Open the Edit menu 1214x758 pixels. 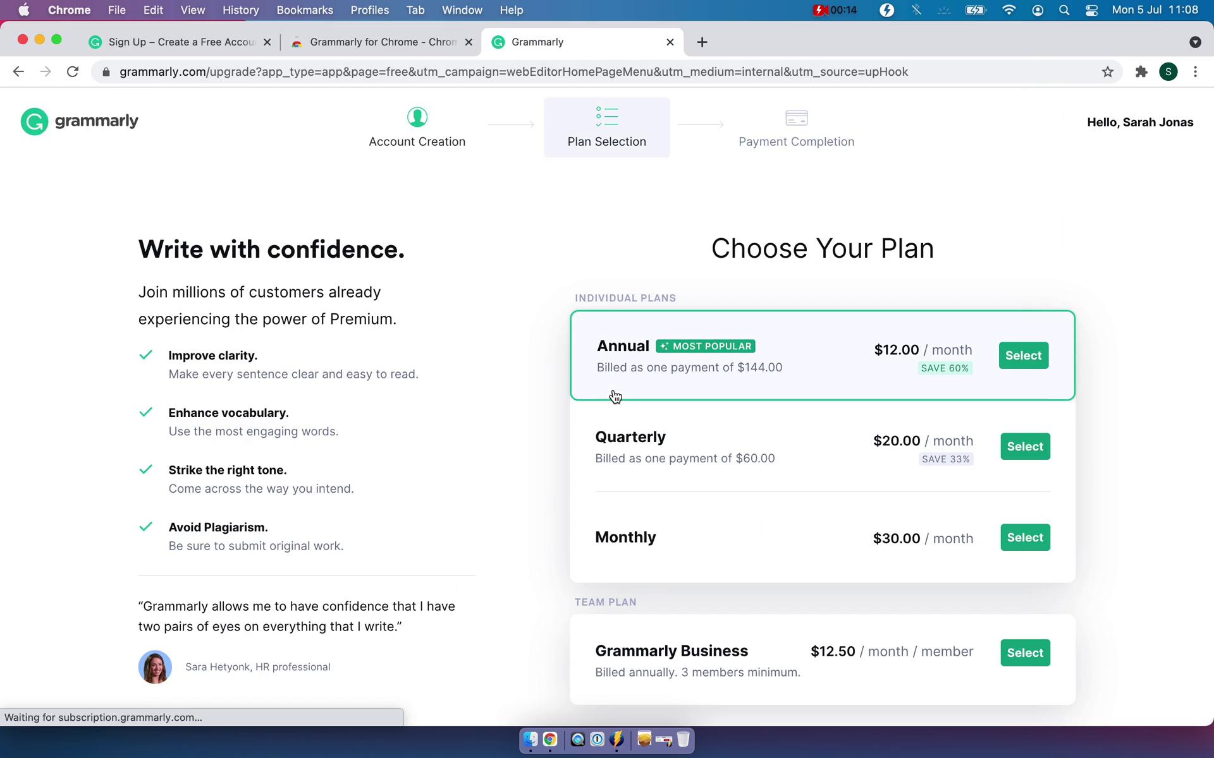pyautogui.click(x=153, y=10)
